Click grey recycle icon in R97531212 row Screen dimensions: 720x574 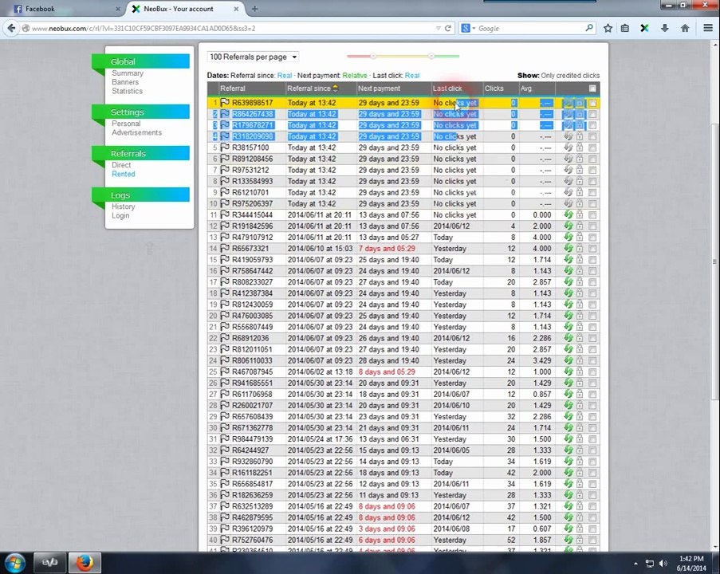tap(569, 170)
